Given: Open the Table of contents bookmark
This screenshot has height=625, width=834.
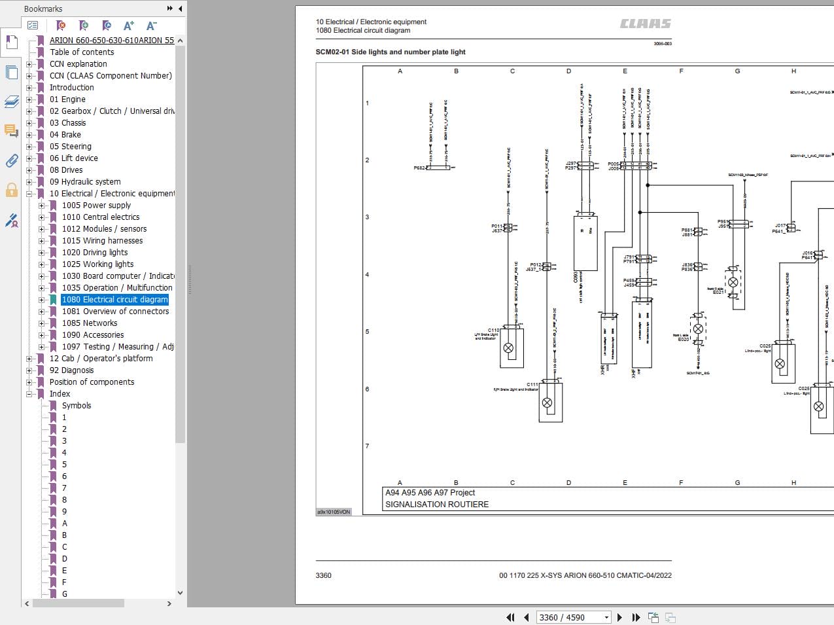Looking at the screenshot, I should (x=82, y=52).
